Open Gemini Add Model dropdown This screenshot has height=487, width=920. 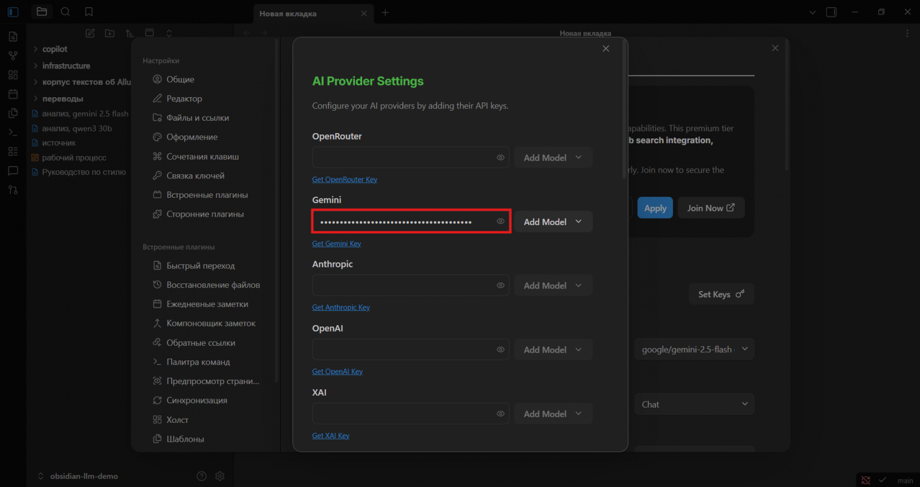click(553, 222)
